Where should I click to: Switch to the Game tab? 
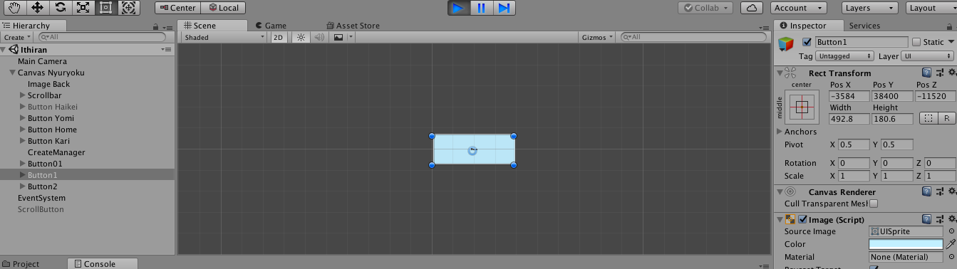pos(270,26)
